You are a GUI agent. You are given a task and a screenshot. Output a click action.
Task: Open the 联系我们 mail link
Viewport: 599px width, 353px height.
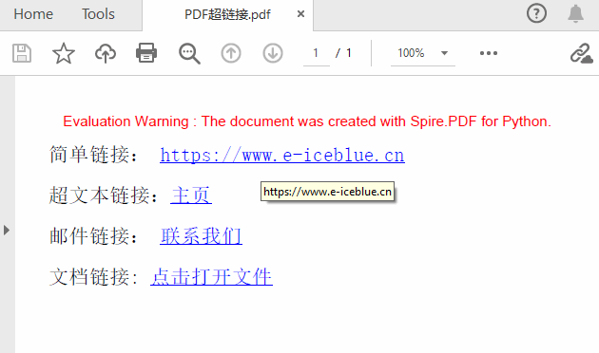[x=201, y=236]
